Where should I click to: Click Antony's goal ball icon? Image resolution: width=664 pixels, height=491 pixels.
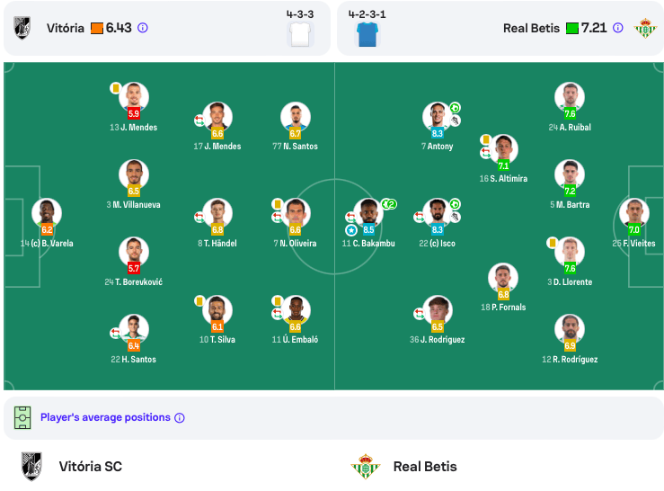click(455, 108)
